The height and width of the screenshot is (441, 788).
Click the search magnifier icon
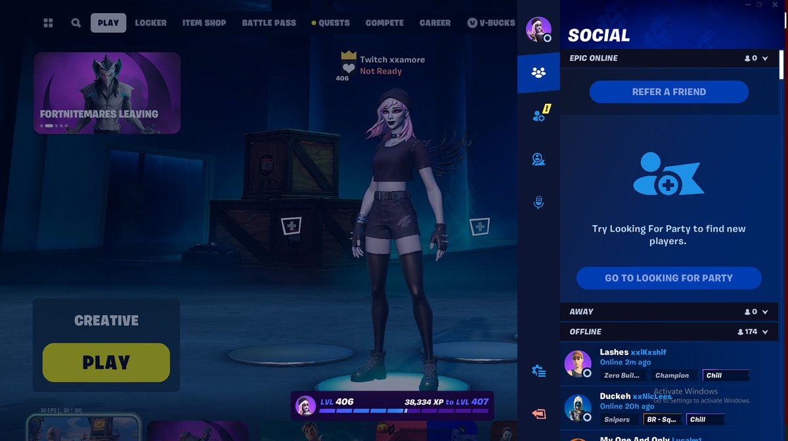76,23
